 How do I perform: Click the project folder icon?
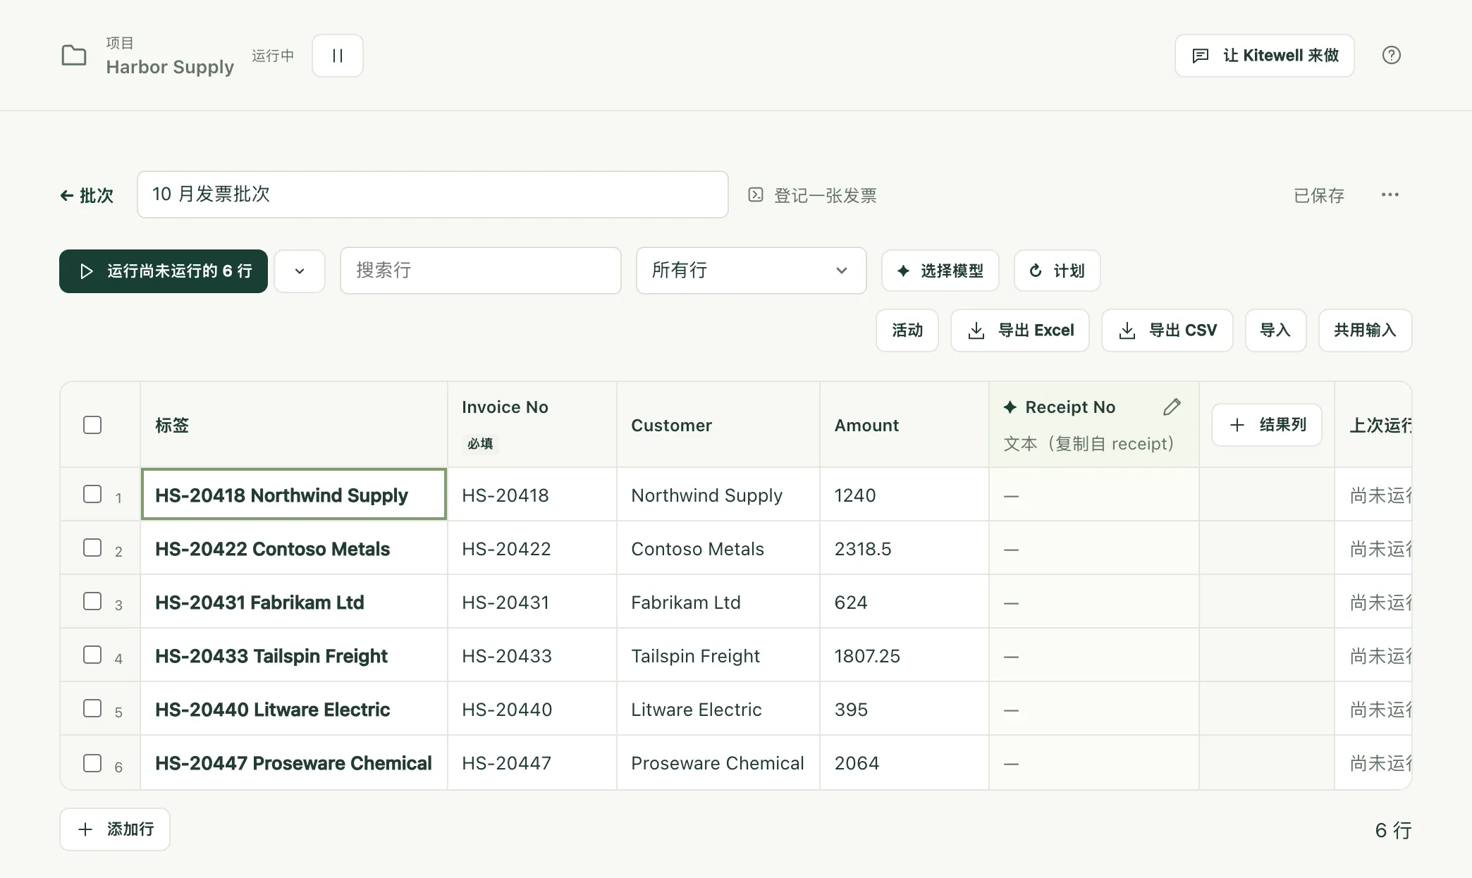(74, 55)
